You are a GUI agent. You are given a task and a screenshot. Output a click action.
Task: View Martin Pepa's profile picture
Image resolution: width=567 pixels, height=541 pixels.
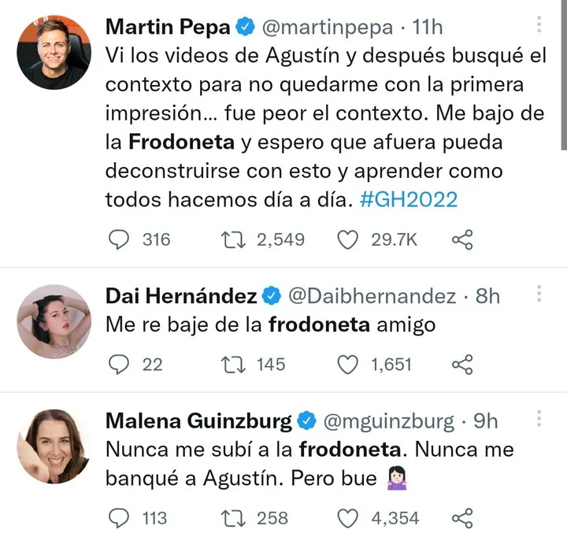coord(54,52)
